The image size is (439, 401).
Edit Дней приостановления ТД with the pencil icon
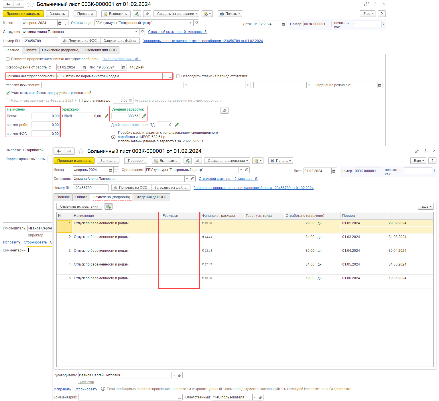(177, 125)
